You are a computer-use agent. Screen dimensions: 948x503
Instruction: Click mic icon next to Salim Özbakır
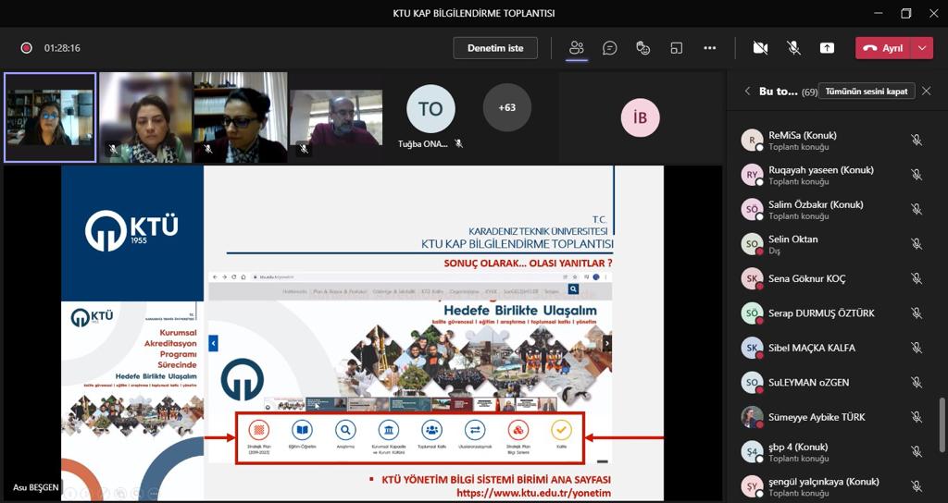[917, 210]
